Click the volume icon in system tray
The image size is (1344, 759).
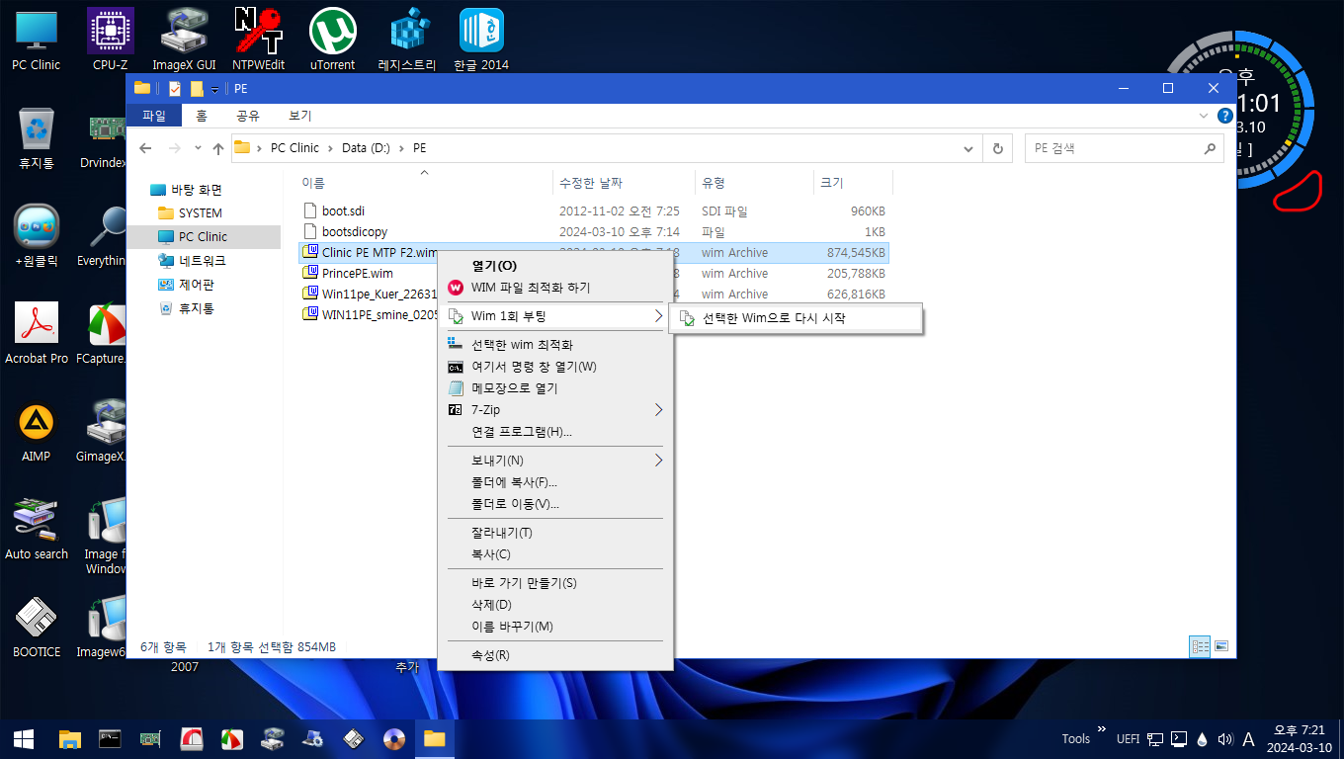pyautogui.click(x=1225, y=738)
